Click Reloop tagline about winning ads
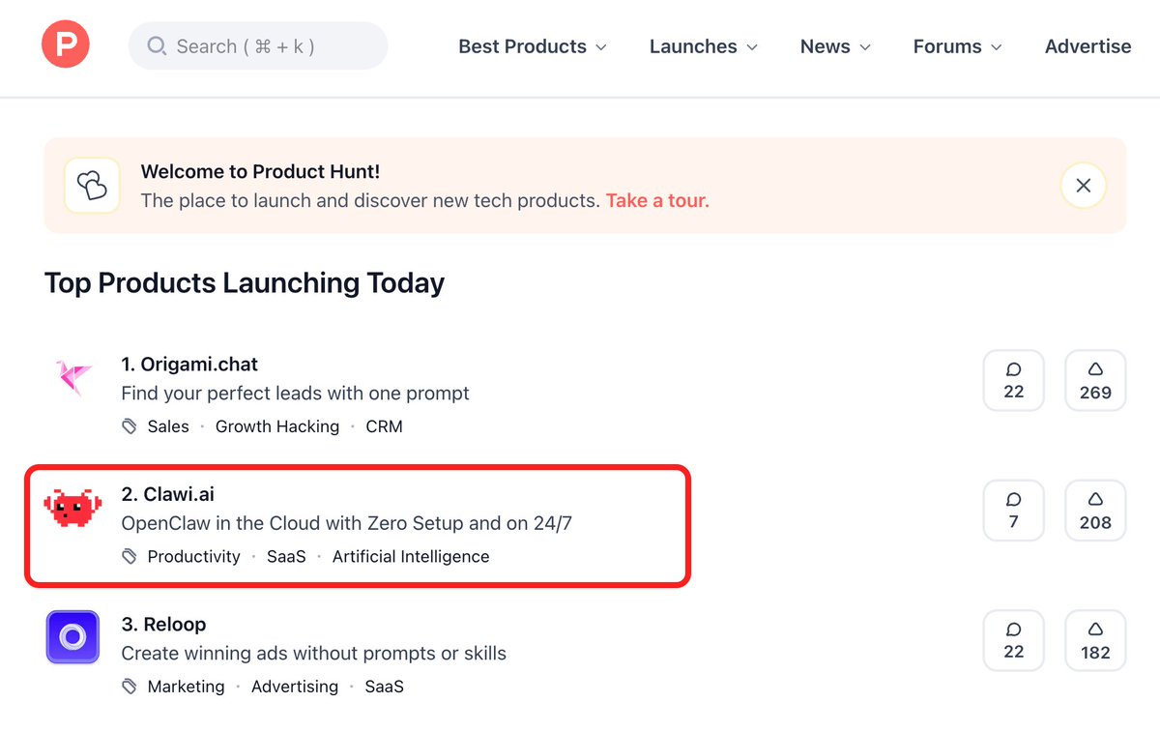This screenshot has height=732, width=1160. coord(313,654)
